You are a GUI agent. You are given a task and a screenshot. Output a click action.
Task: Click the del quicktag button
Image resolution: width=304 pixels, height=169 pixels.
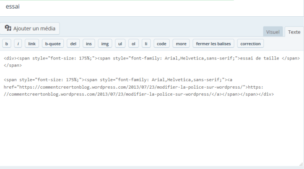point(73,44)
